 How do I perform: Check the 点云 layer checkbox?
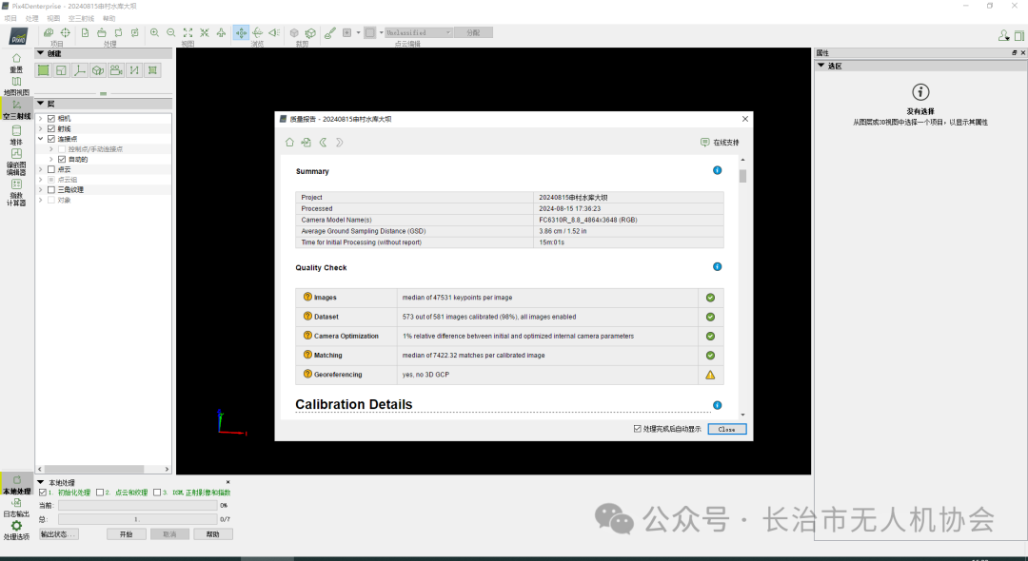point(51,169)
